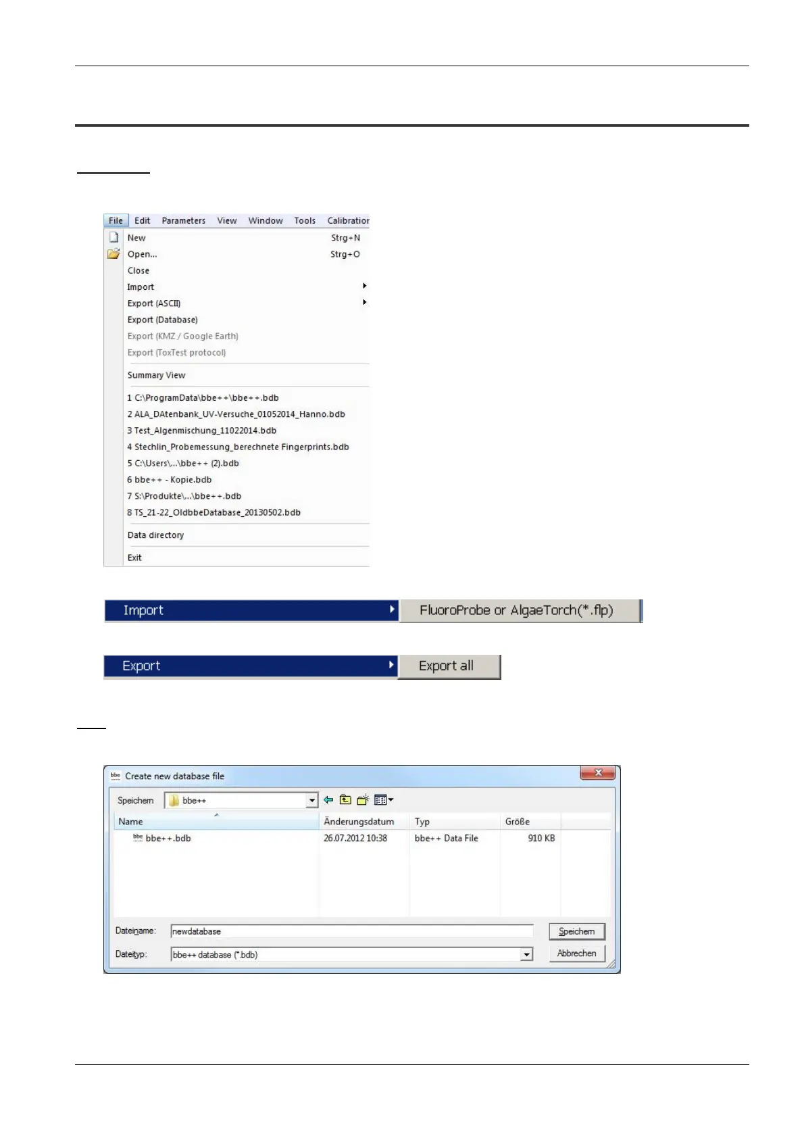Screen dimensions: 804x1138
Task: Click the Open folder icon in File menu
Action: 114,254
